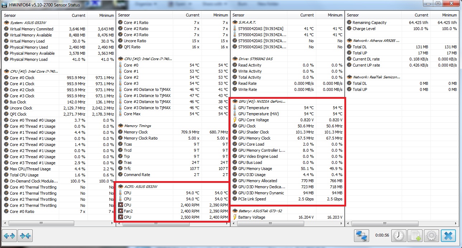Select the GPU Memory Allocated row
462x248 pixels.
(288, 181)
